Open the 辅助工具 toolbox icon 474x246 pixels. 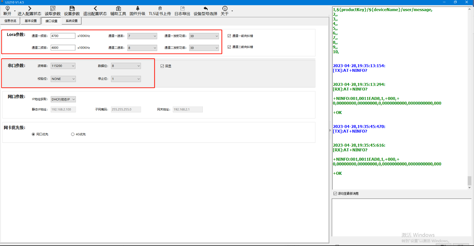tap(118, 8)
